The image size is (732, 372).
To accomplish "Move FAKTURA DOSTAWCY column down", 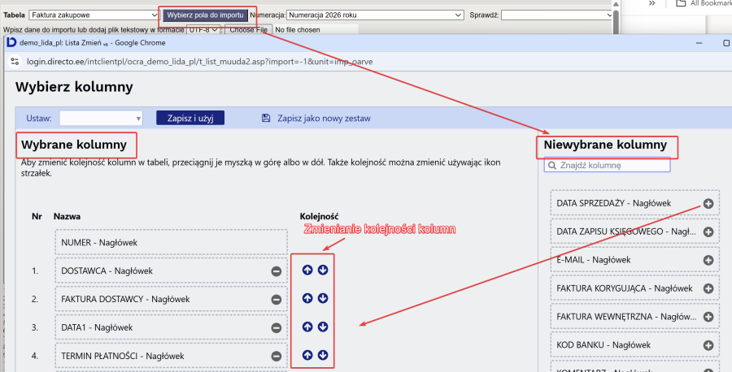I will coord(323,298).
